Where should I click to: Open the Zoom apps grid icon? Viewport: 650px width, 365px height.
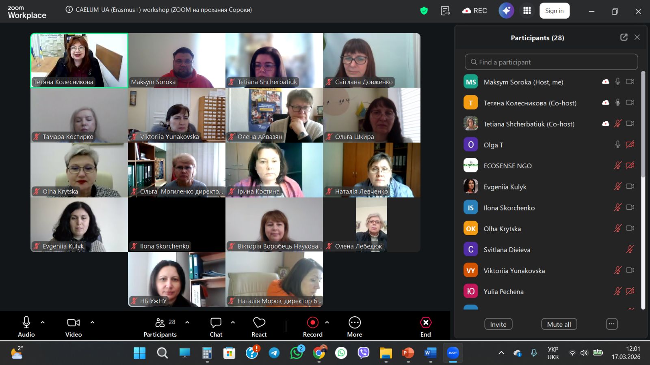coord(527,11)
